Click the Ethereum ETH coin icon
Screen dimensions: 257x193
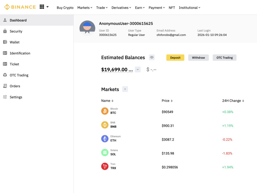click(105, 139)
